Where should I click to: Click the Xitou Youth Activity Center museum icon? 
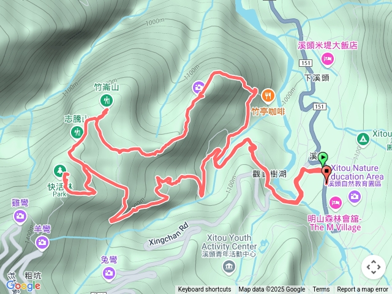coord(228,267)
